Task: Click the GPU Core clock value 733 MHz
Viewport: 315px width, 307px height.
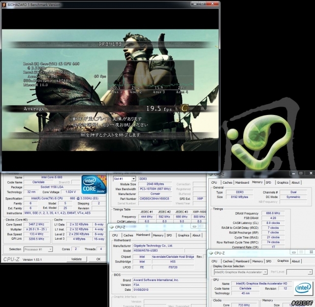Action: [x=244, y=305]
